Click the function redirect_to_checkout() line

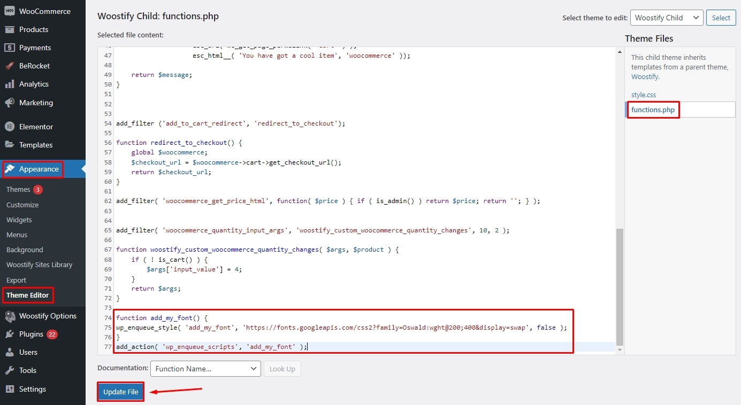[179, 143]
